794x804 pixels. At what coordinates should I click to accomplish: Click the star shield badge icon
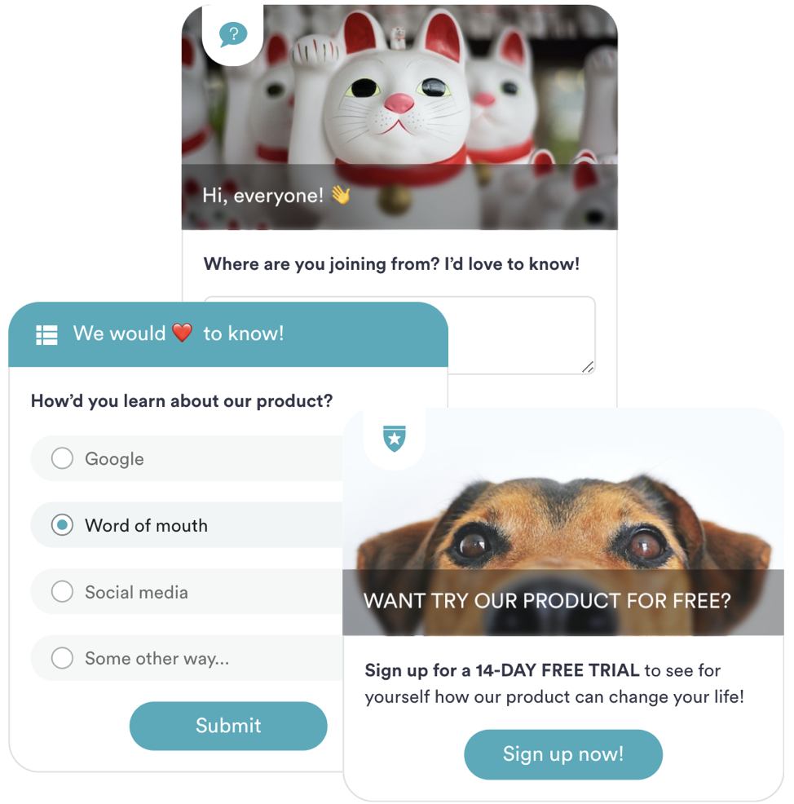[395, 439]
